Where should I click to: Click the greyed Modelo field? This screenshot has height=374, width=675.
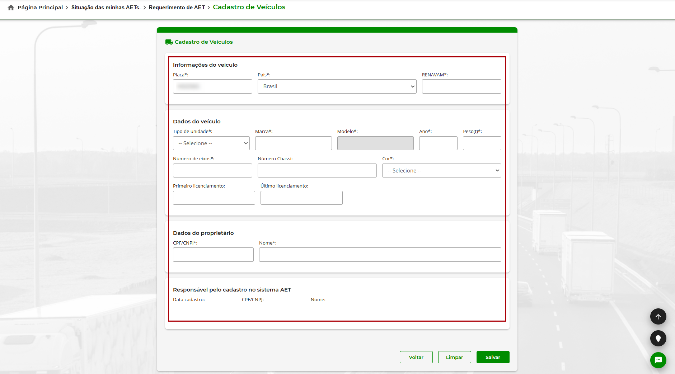point(375,143)
